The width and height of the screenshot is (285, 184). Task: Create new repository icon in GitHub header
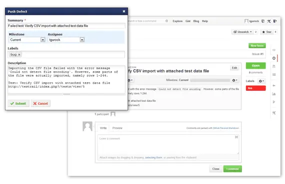click(263, 21)
